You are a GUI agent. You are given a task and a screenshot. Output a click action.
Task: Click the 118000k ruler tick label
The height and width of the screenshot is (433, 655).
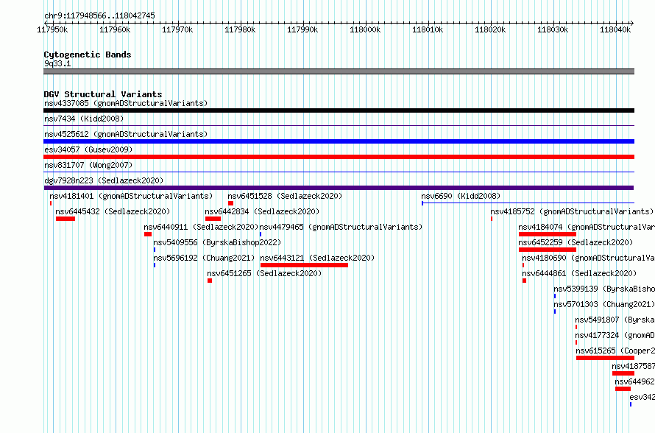click(365, 29)
